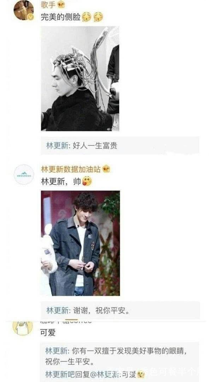The image size is (212, 382).
Task: Open the 歌手 user's round profile avatar
Action: (x=23, y=10)
